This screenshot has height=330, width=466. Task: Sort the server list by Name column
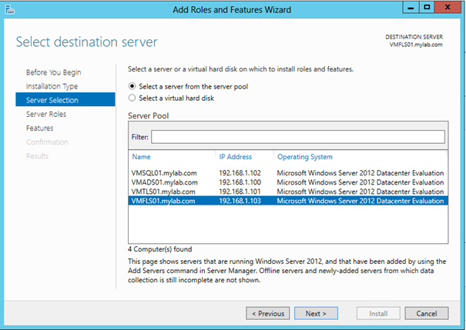pyautogui.click(x=141, y=157)
